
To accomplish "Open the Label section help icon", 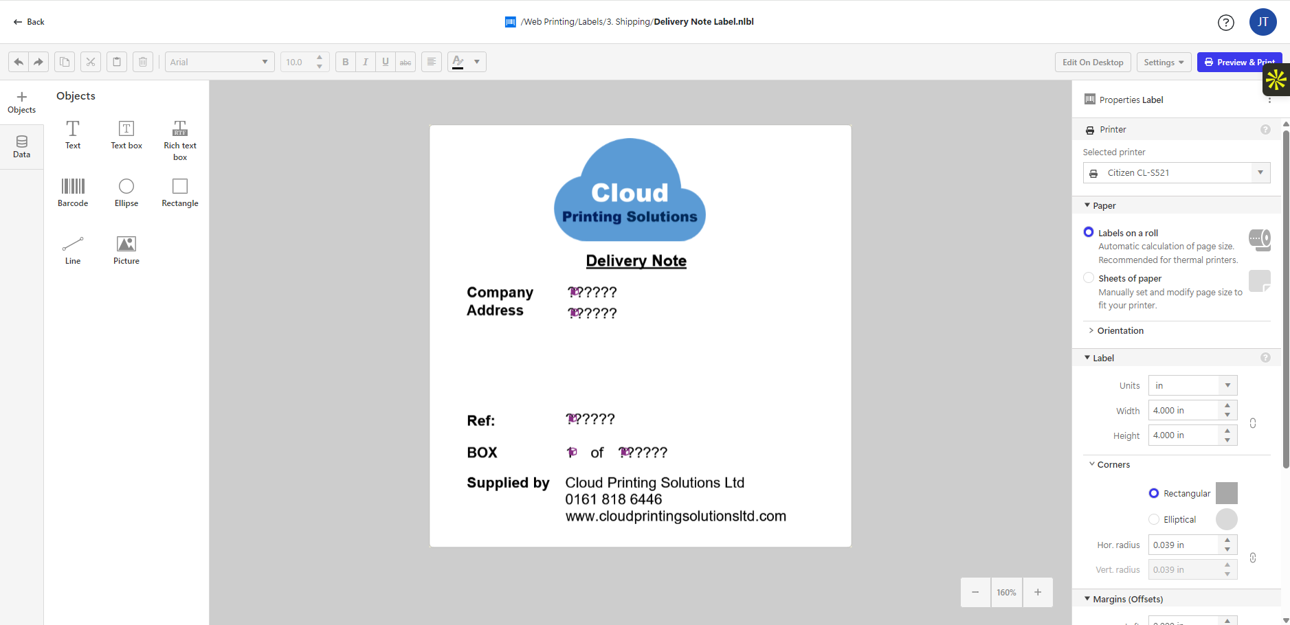I will coord(1265,358).
